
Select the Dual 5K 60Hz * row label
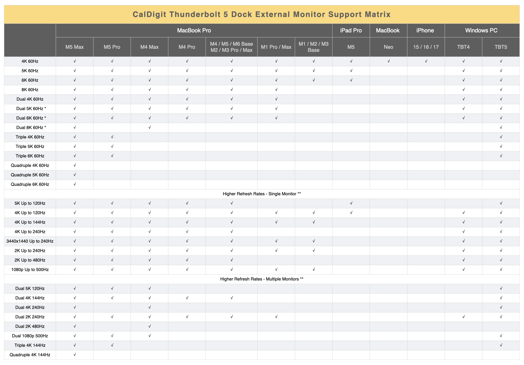31,109
